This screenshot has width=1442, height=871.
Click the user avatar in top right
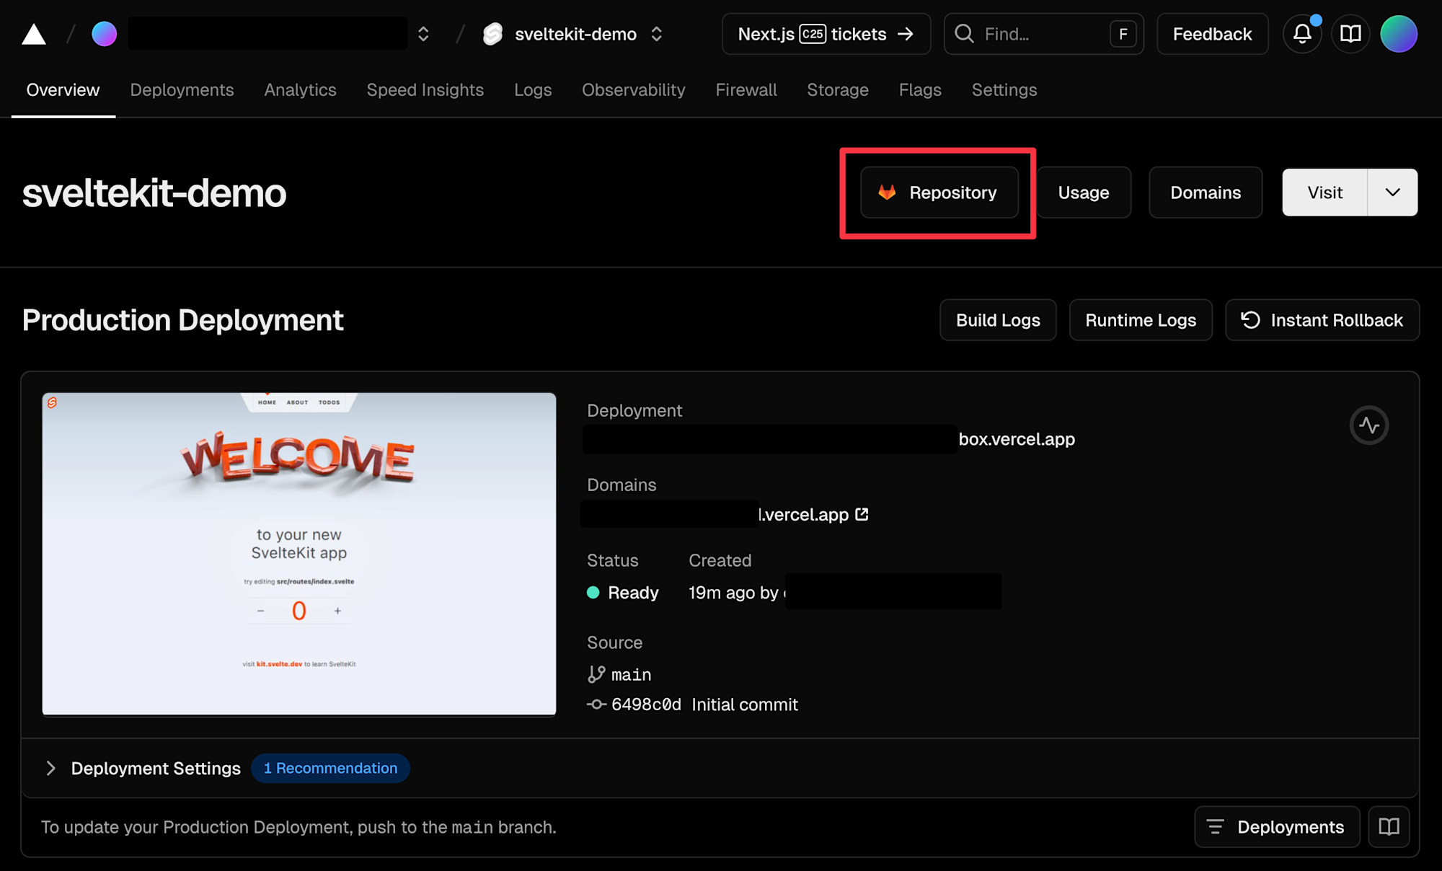click(1398, 34)
